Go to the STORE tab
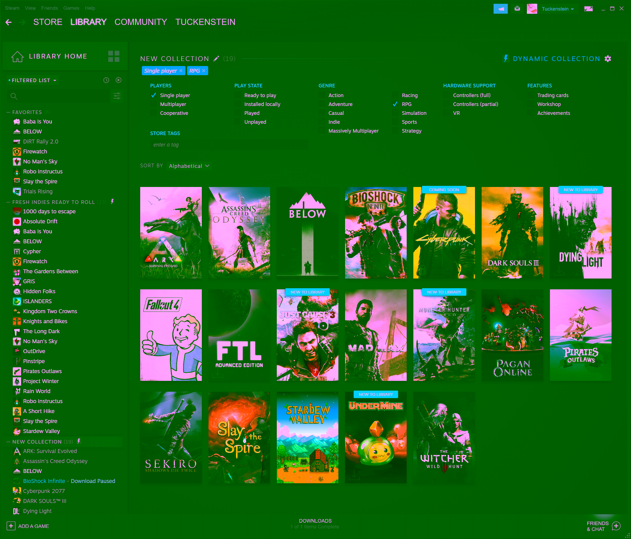The height and width of the screenshot is (539, 631). [x=48, y=22]
